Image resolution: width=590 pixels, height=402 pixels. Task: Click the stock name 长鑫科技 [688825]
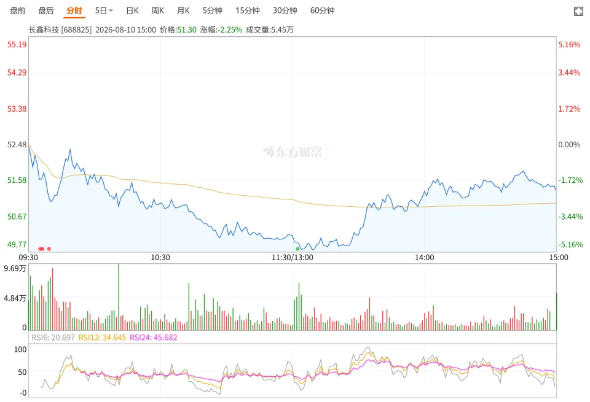(x=60, y=29)
